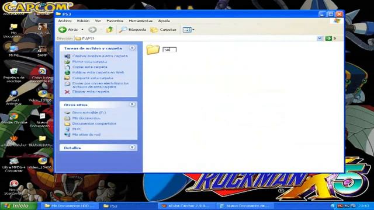Select Ultra MPEG-4 Converter desktop icon
This screenshot has width=374, height=210.
[13, 161]
